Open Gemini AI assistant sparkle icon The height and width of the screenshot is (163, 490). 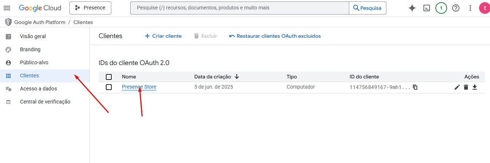[412, 8]
